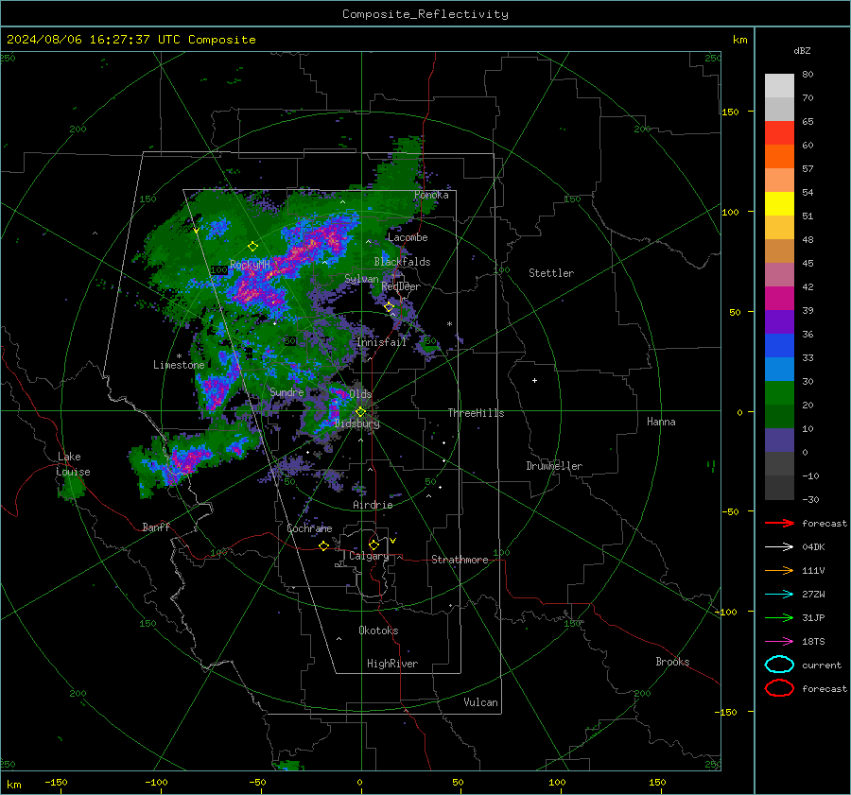Click the Calgary city label

coord(369,556)
